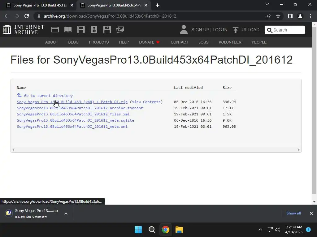Expand the download item options chevron

[x=66, y=214]
